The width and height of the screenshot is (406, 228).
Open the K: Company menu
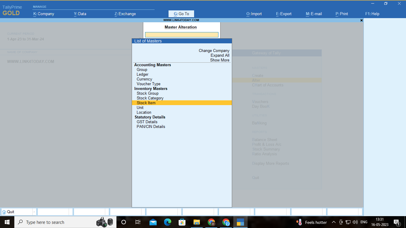(x=44, y=14)
